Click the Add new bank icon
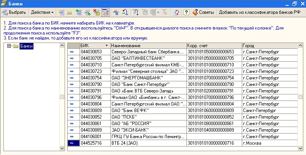This screenshot has width=306, height=155. tap(61, 12)
